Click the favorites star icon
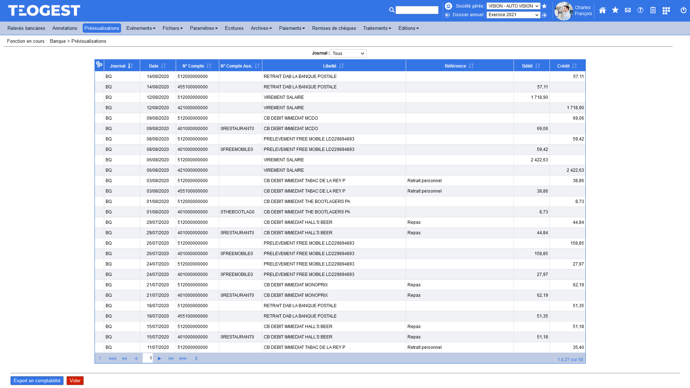 point(615,10)
